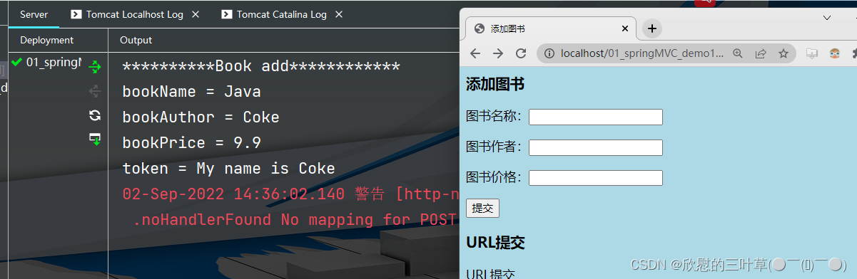Image resolution: width=857 pixels, height=279 pixels.
Task: Click the 图书名称 input field
Action: [x=596, y=117]
